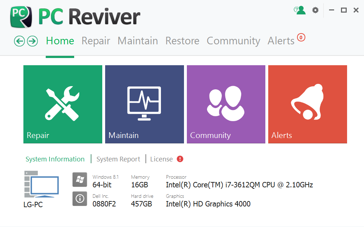
Task: Close the PC Reviver window
Action: coord(356,10)
